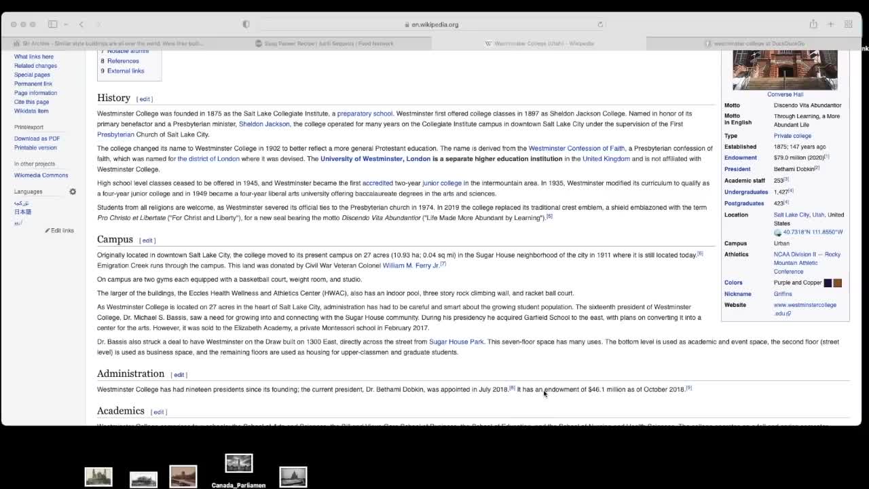The image size is (869, 489).
Task: Click Related changes in sidebar
Action: click(36, 66)
